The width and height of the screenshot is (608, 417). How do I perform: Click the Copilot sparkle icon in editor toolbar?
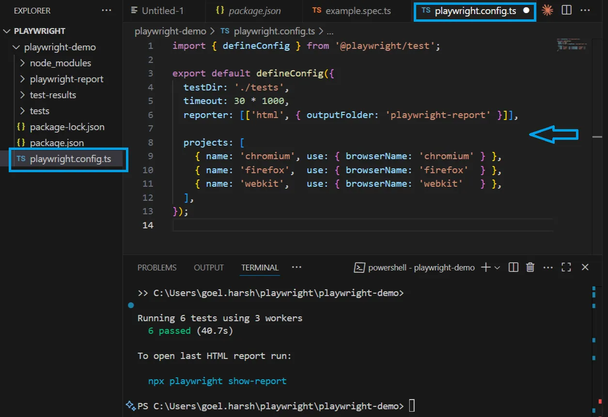click(x=547, y=10)
